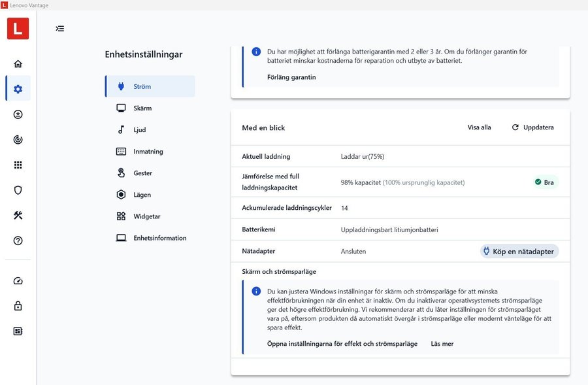The height and width of the screenshot is (385, 588).
Task: Click the home icon in left sidebar
Action: (x=18, y=64)
